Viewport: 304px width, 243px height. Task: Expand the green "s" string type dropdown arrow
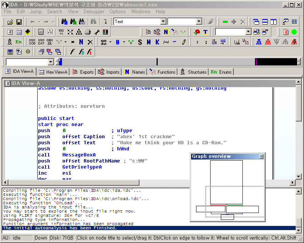tap(65, 42)
